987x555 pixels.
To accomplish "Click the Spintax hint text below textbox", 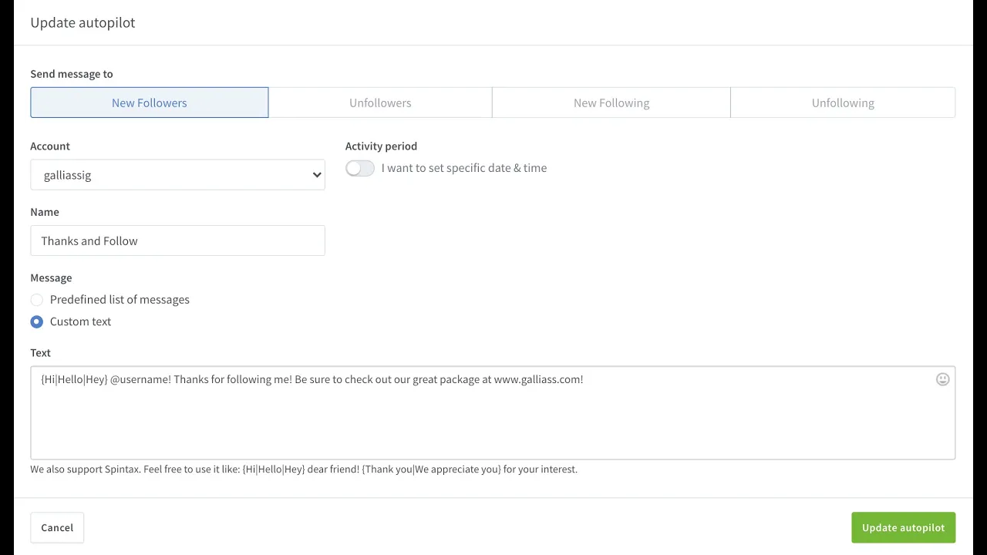I will pyautogui.click(x=304, y=469).
